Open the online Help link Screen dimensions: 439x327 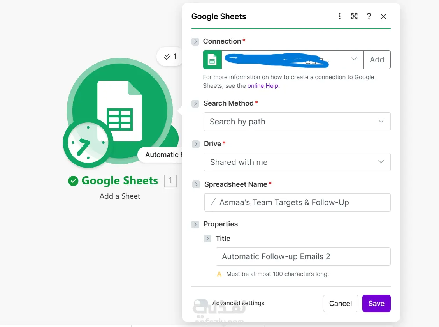(263, 86)
